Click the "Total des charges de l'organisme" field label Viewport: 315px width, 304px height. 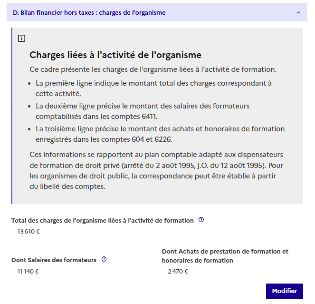coord(103,220)
